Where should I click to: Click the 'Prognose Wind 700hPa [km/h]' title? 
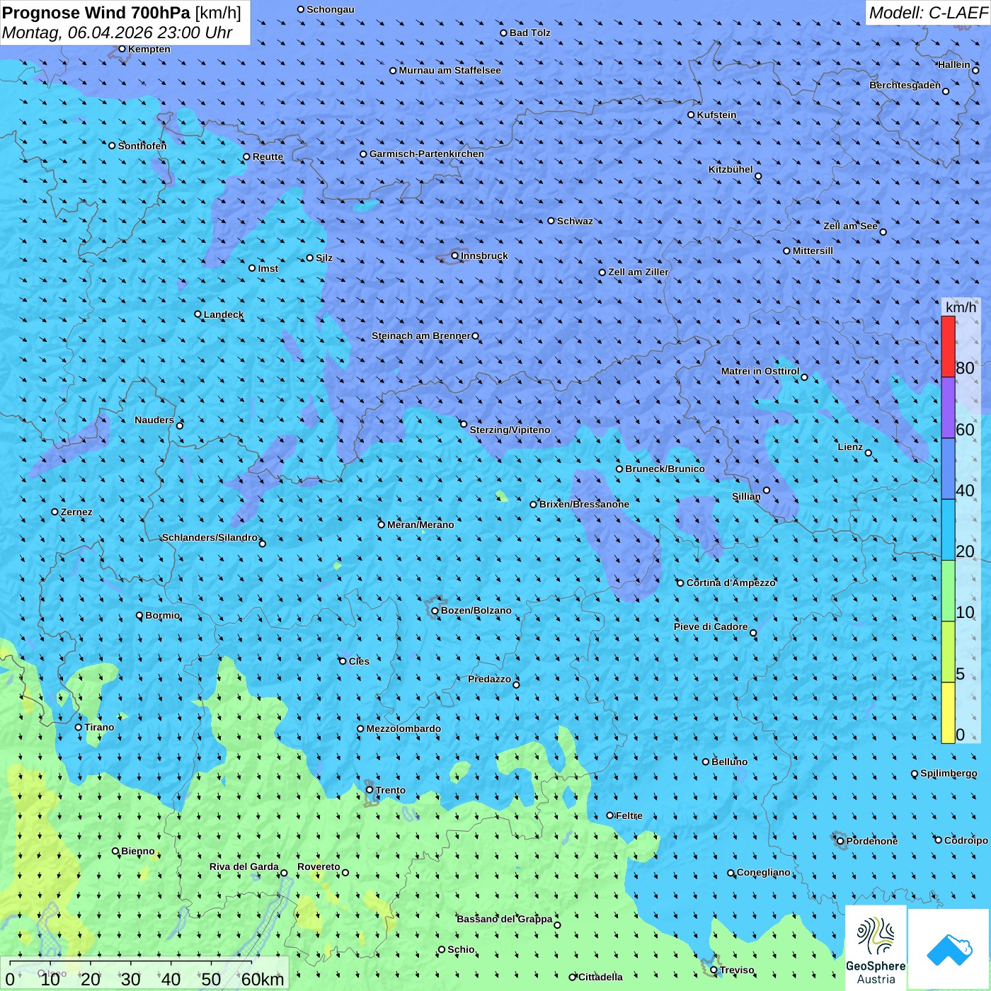click(x=122, y=13)
